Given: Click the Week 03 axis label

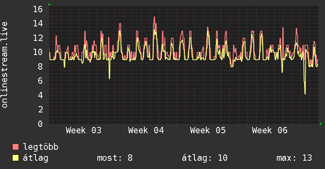Looking at the screenshot, I should [84, 130].
